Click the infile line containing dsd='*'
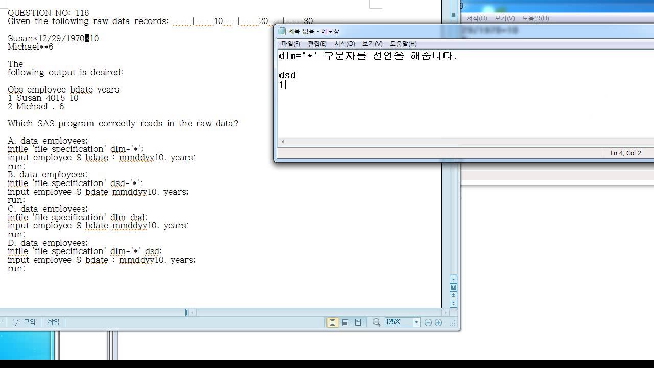The width and height of the screenshot is (654, 368). [x=75, y=183]
